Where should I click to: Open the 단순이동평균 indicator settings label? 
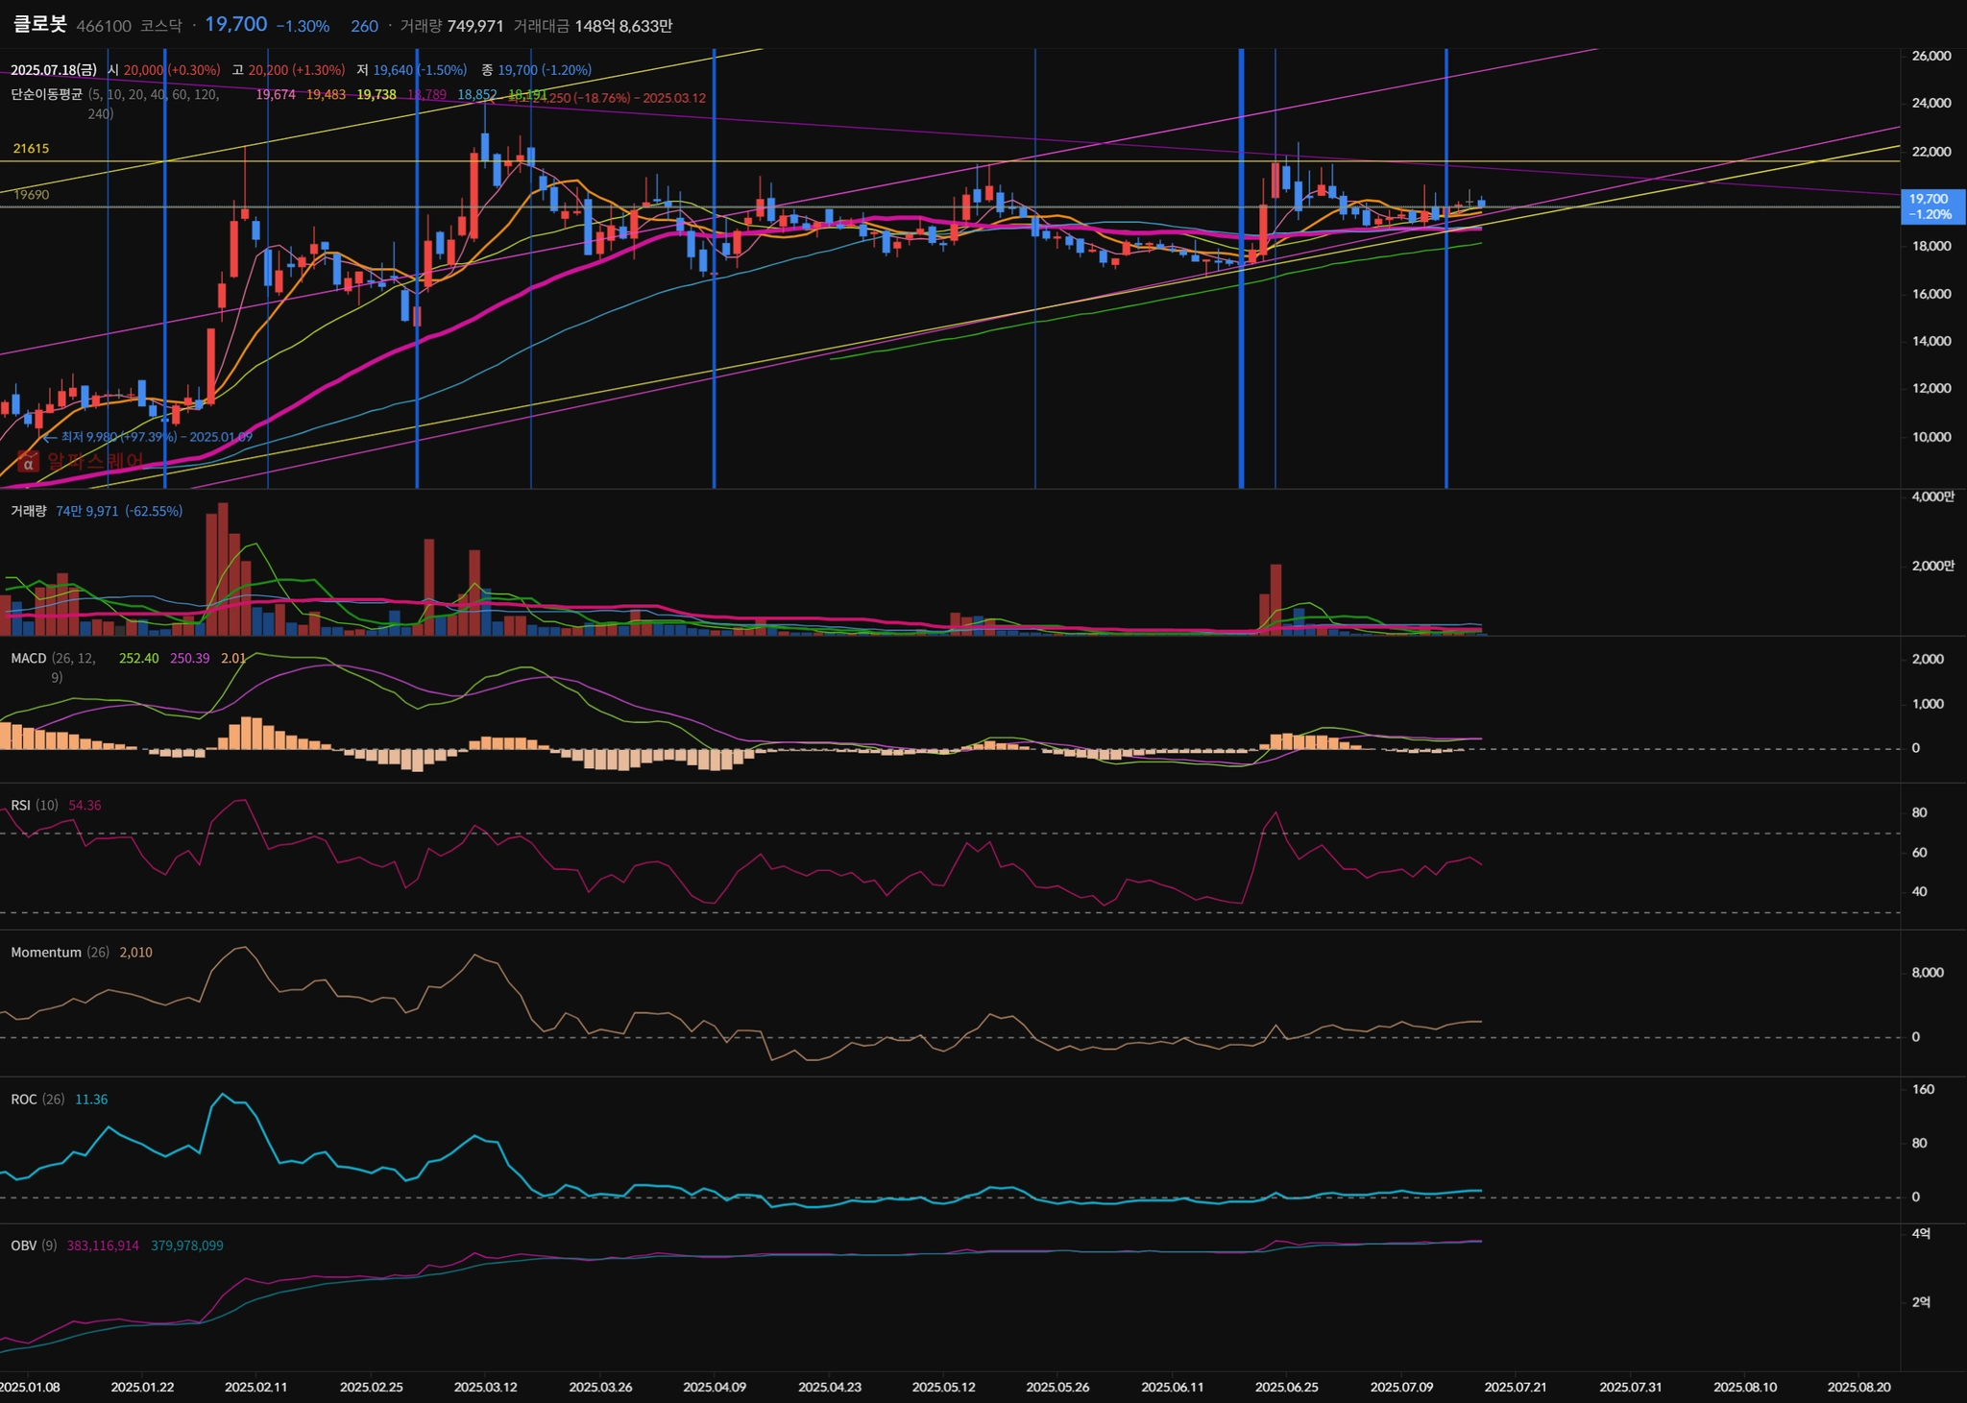(46, 95)
